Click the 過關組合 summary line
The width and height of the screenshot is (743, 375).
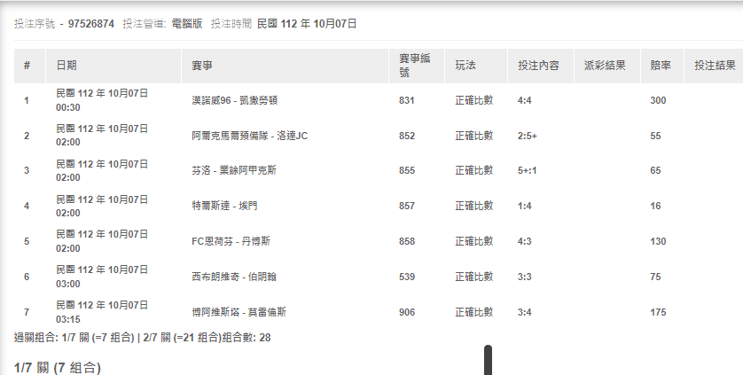tap(142, 338)
